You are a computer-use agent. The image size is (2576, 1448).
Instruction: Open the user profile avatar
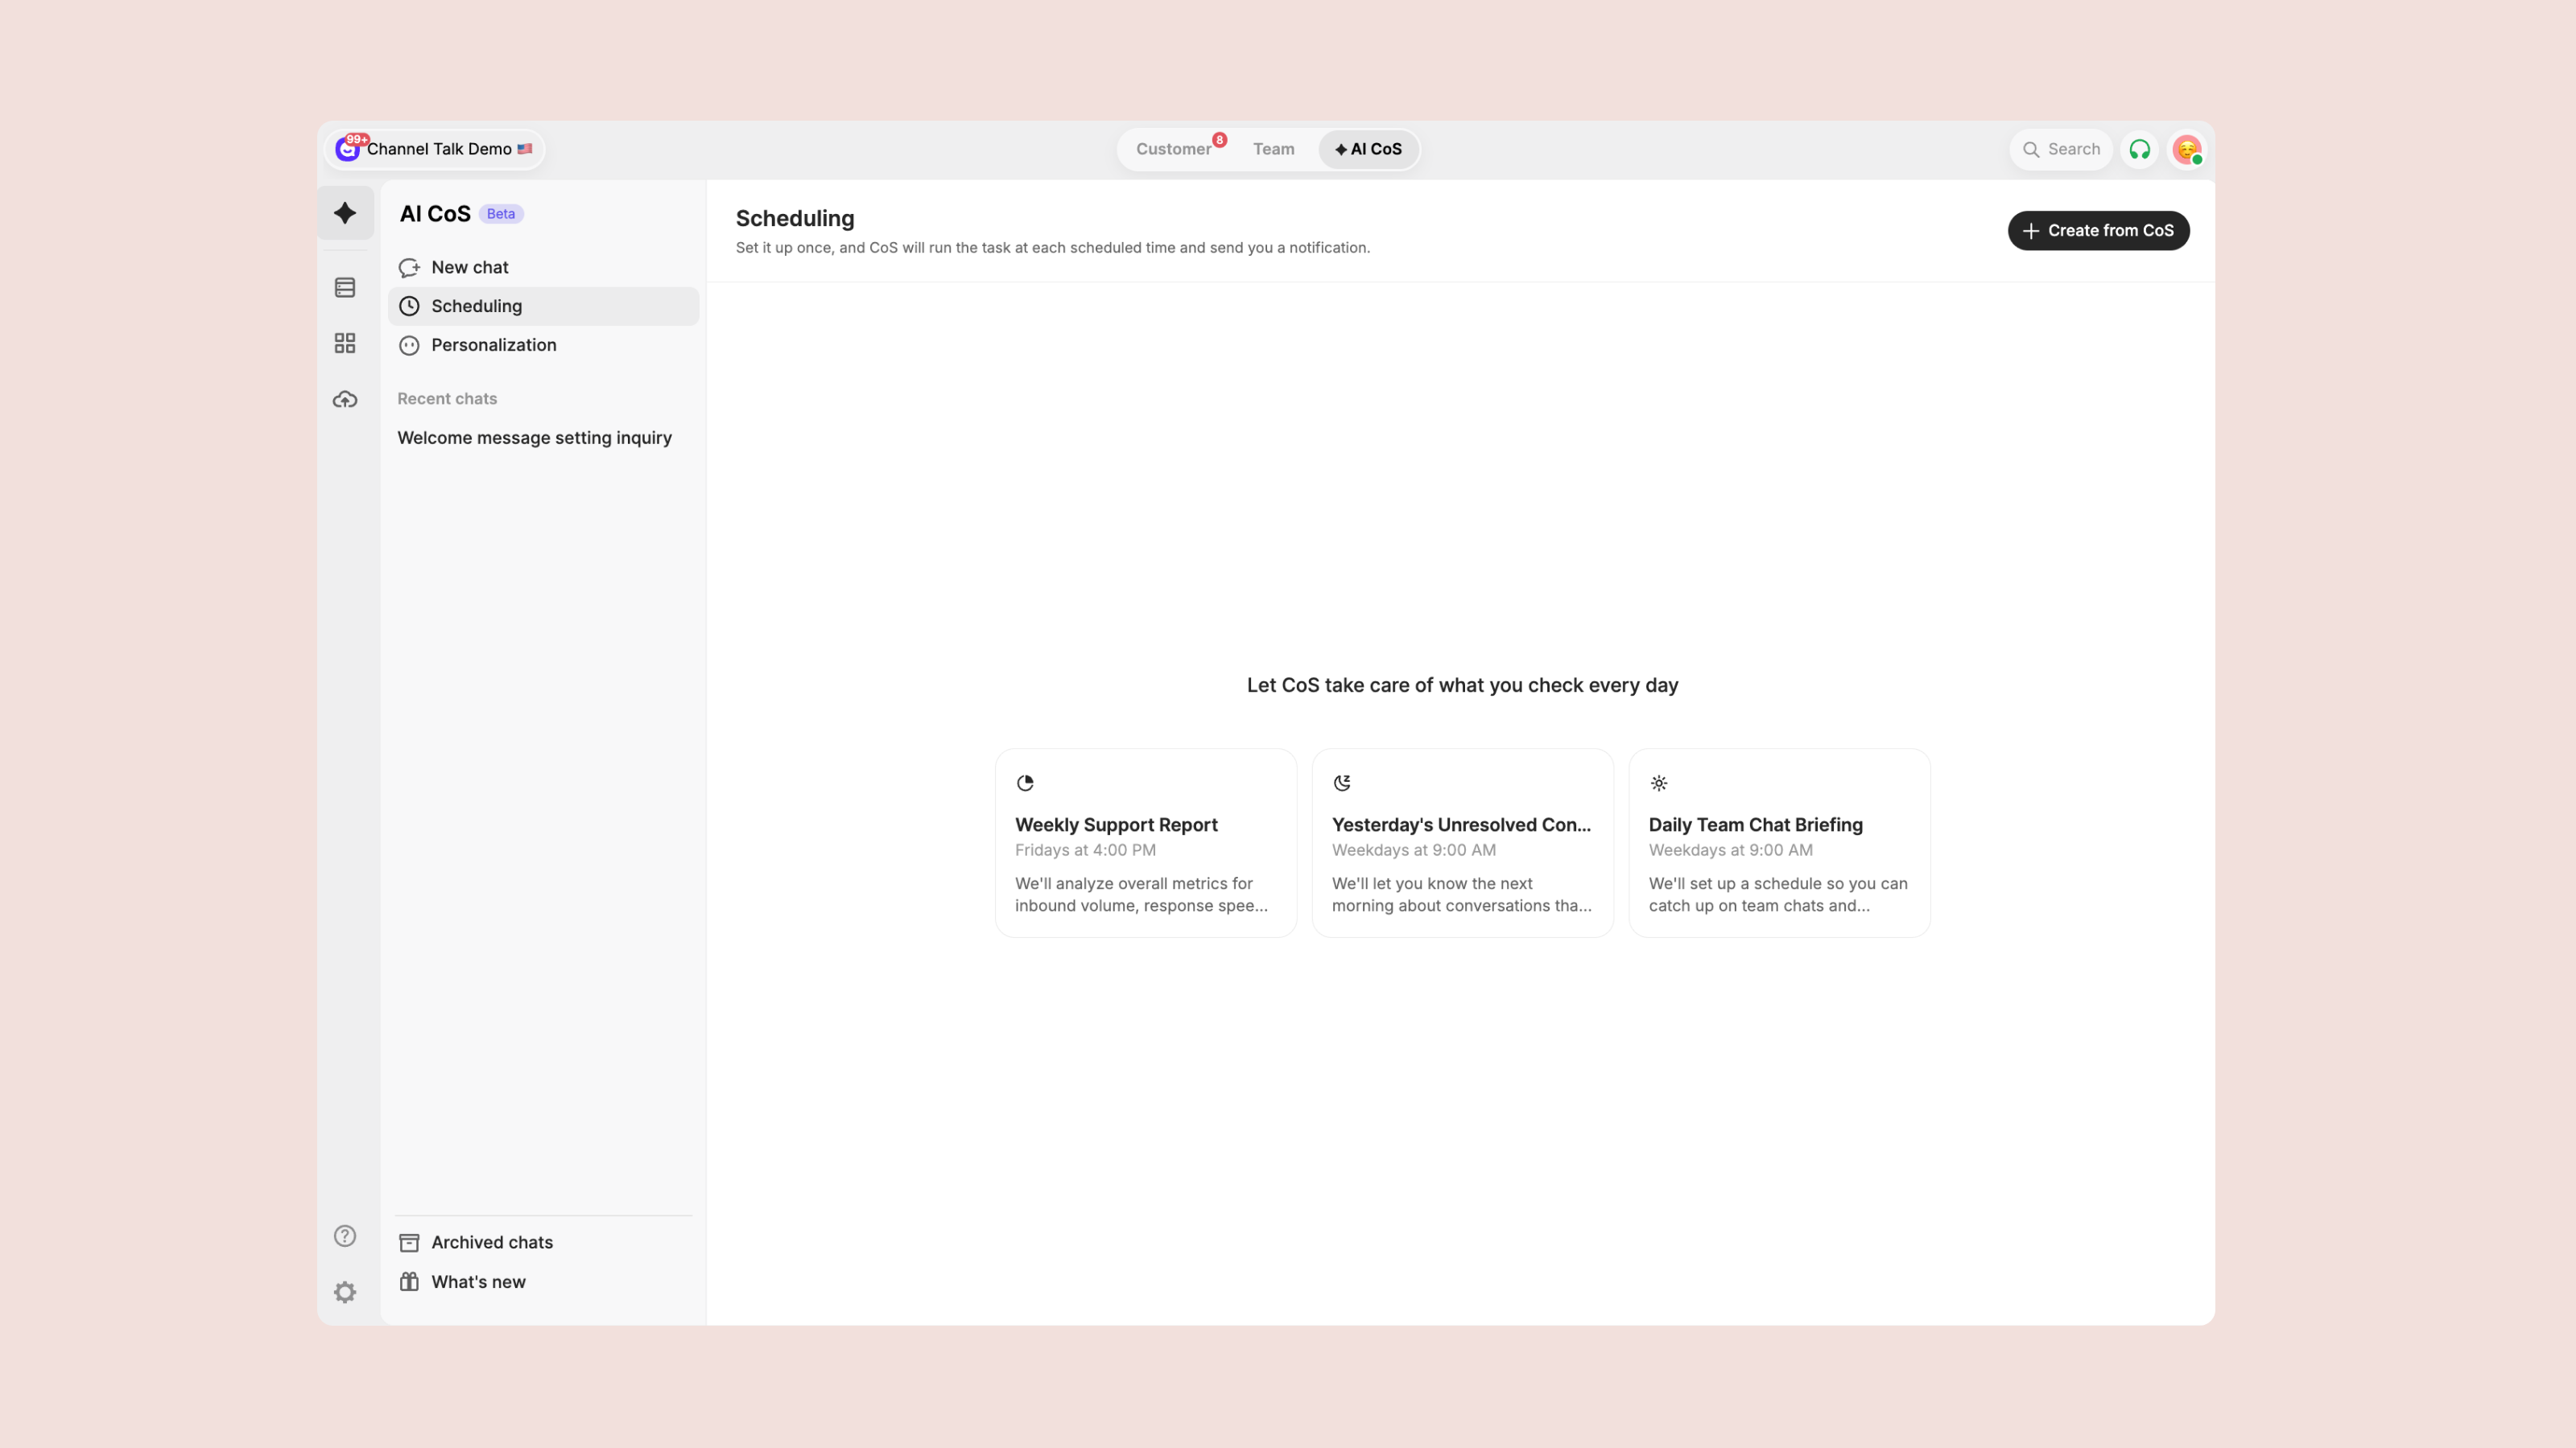2187,150
